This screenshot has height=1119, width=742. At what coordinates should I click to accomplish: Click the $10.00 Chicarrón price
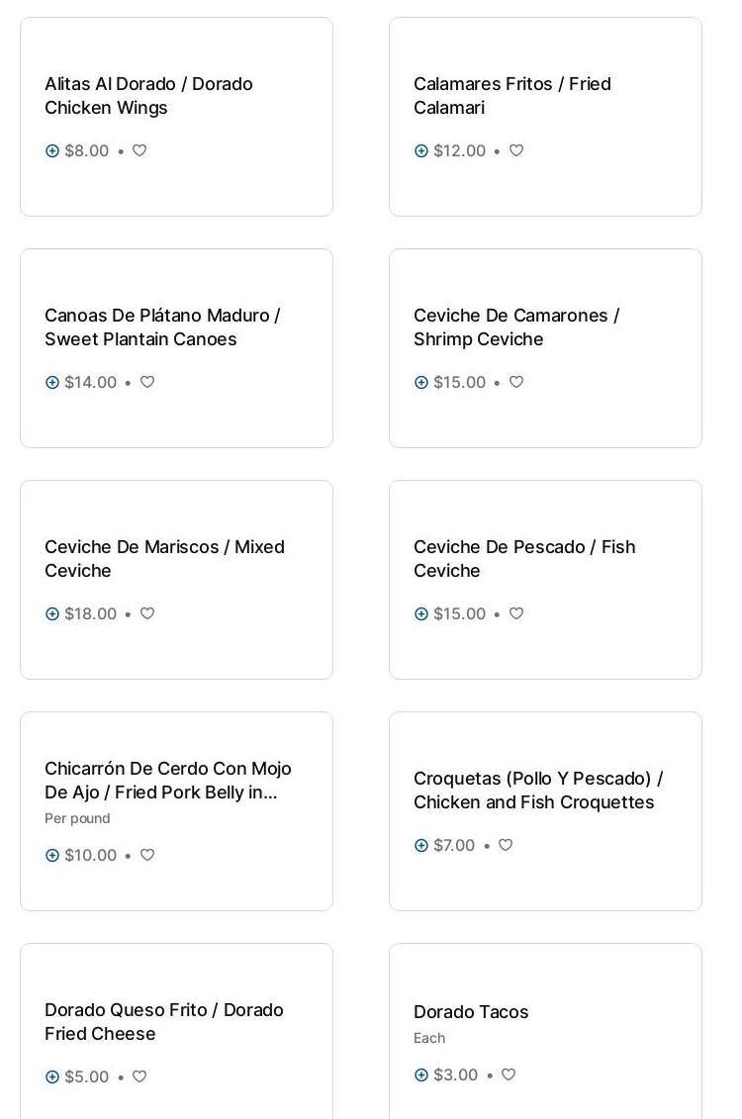click(x=90, y=856)
